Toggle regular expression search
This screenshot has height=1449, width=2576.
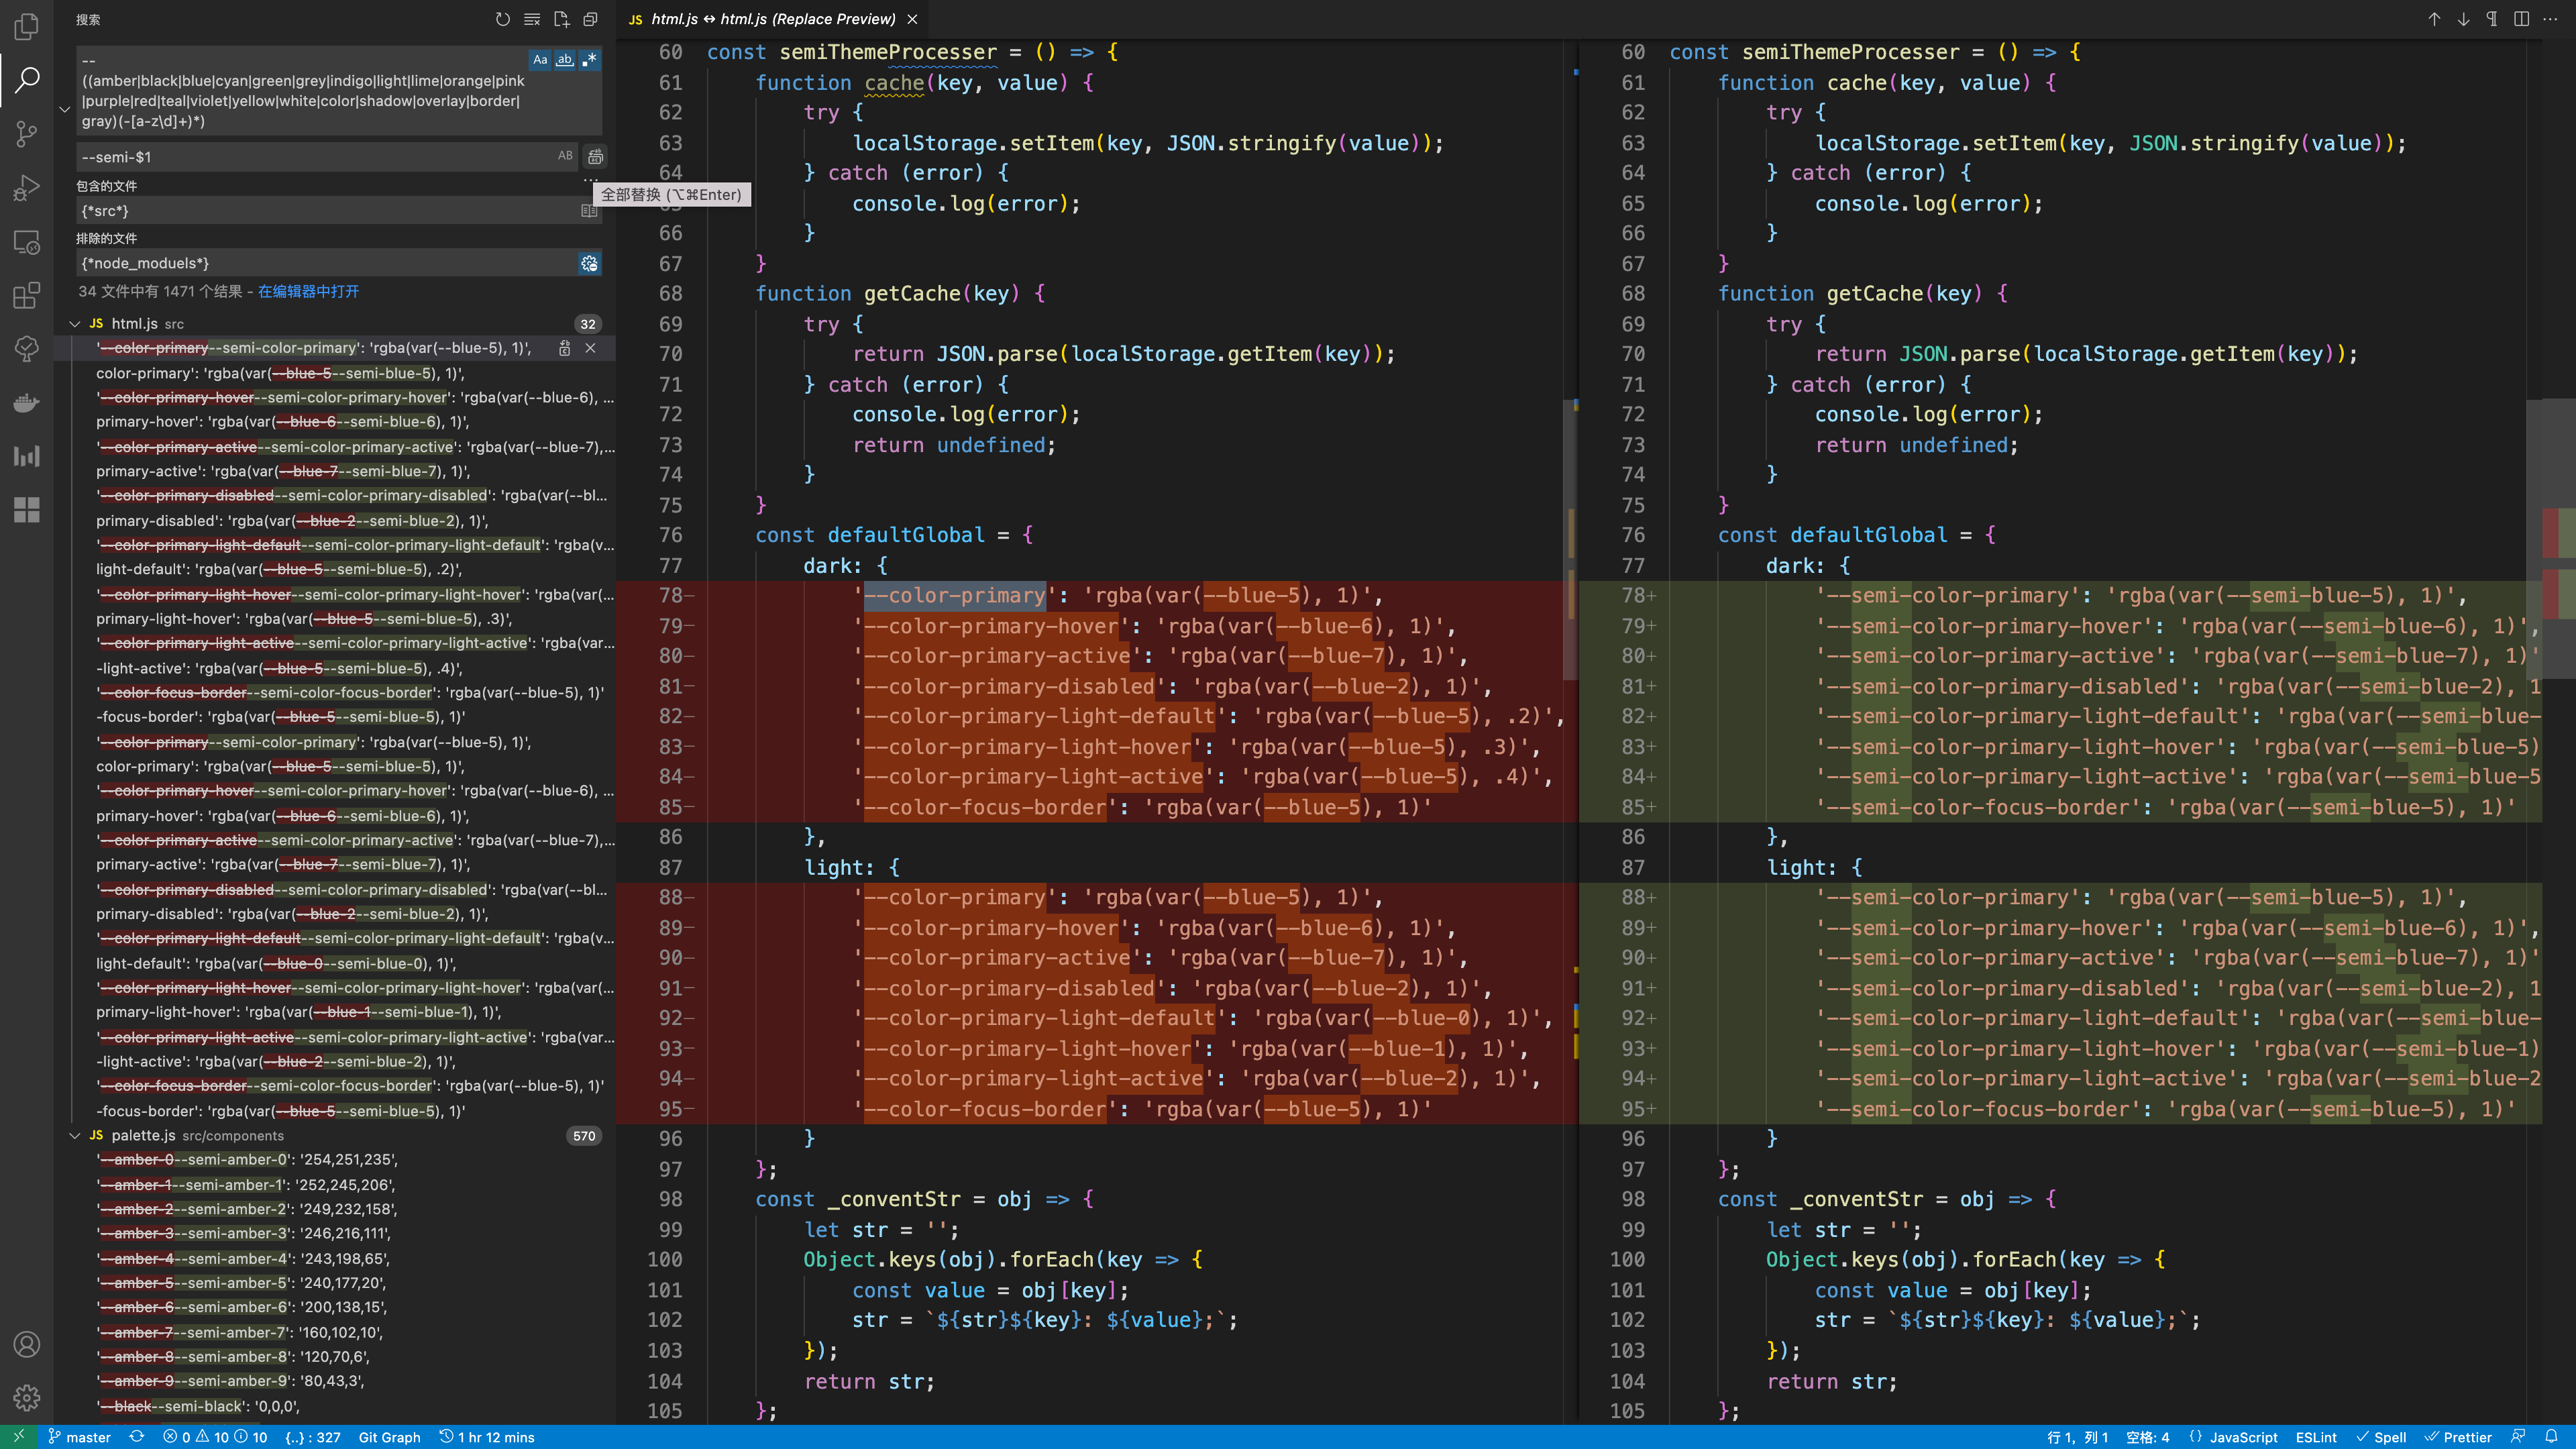590,60
